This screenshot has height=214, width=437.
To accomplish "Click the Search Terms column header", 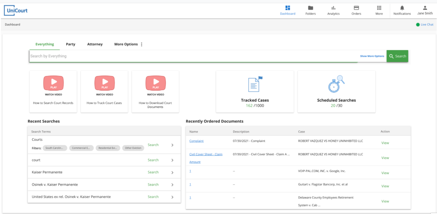I will tap(41, 132).
